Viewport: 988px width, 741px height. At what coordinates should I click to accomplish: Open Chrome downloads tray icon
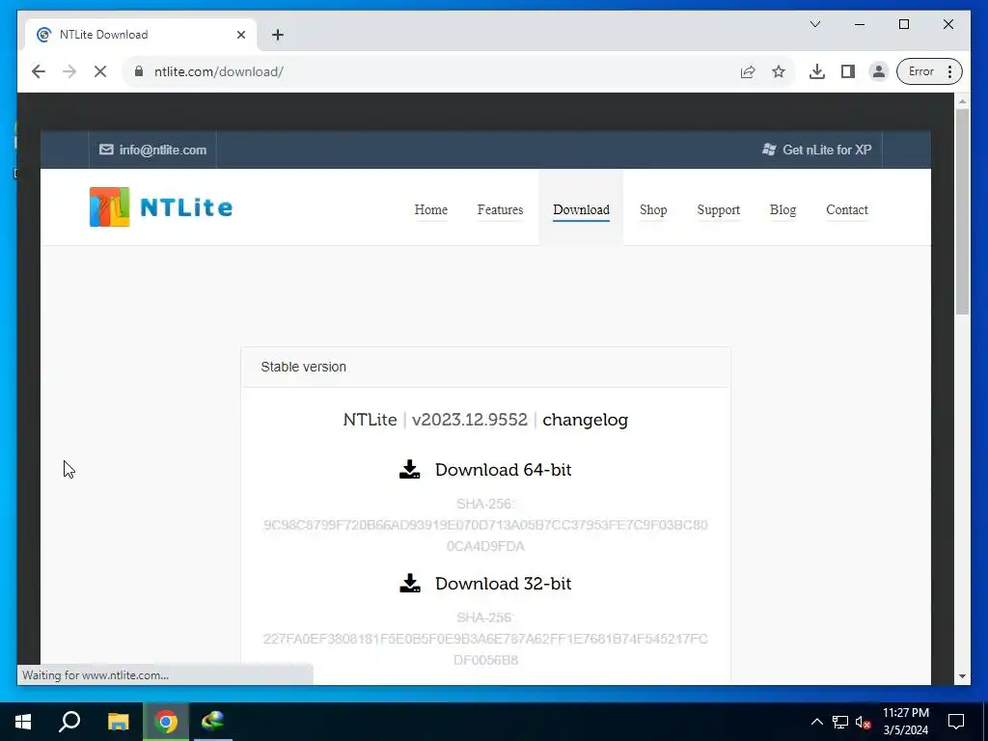point(817,71)
